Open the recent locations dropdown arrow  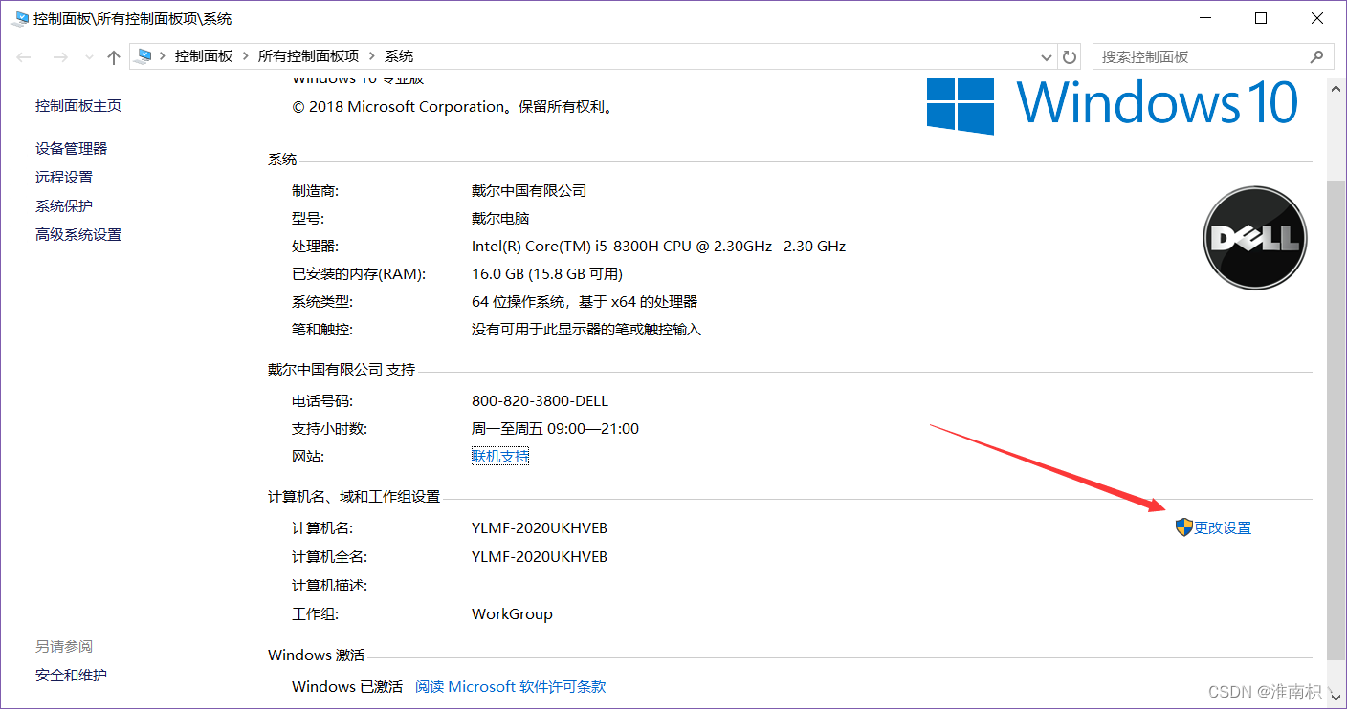(89, 57)
